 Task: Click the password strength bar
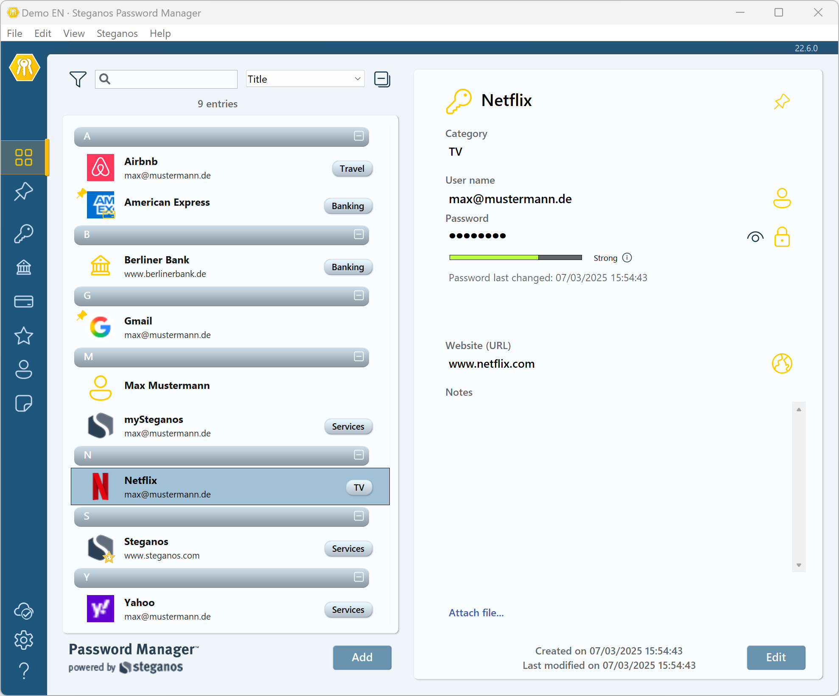click(x=515, y=257)
